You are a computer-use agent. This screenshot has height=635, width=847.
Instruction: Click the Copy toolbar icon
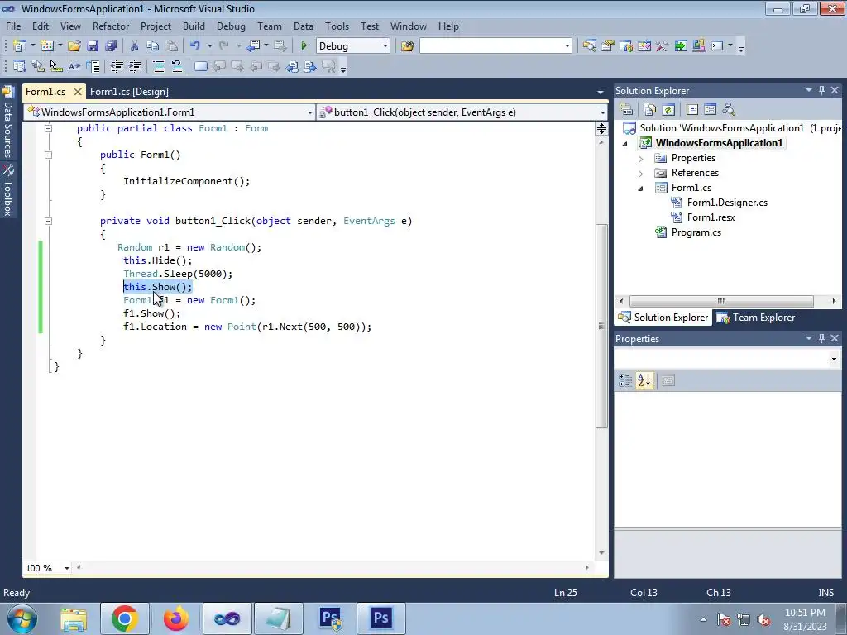(153, 46)
